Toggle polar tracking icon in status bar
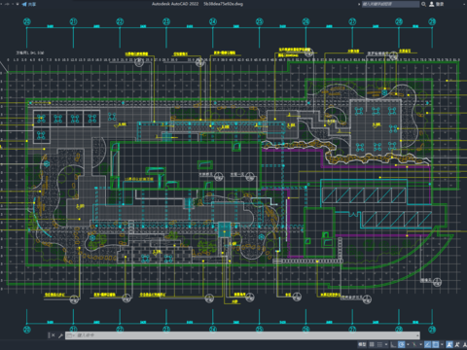The image size is (467, 350). pyautogui.click(x=402, y=344)
